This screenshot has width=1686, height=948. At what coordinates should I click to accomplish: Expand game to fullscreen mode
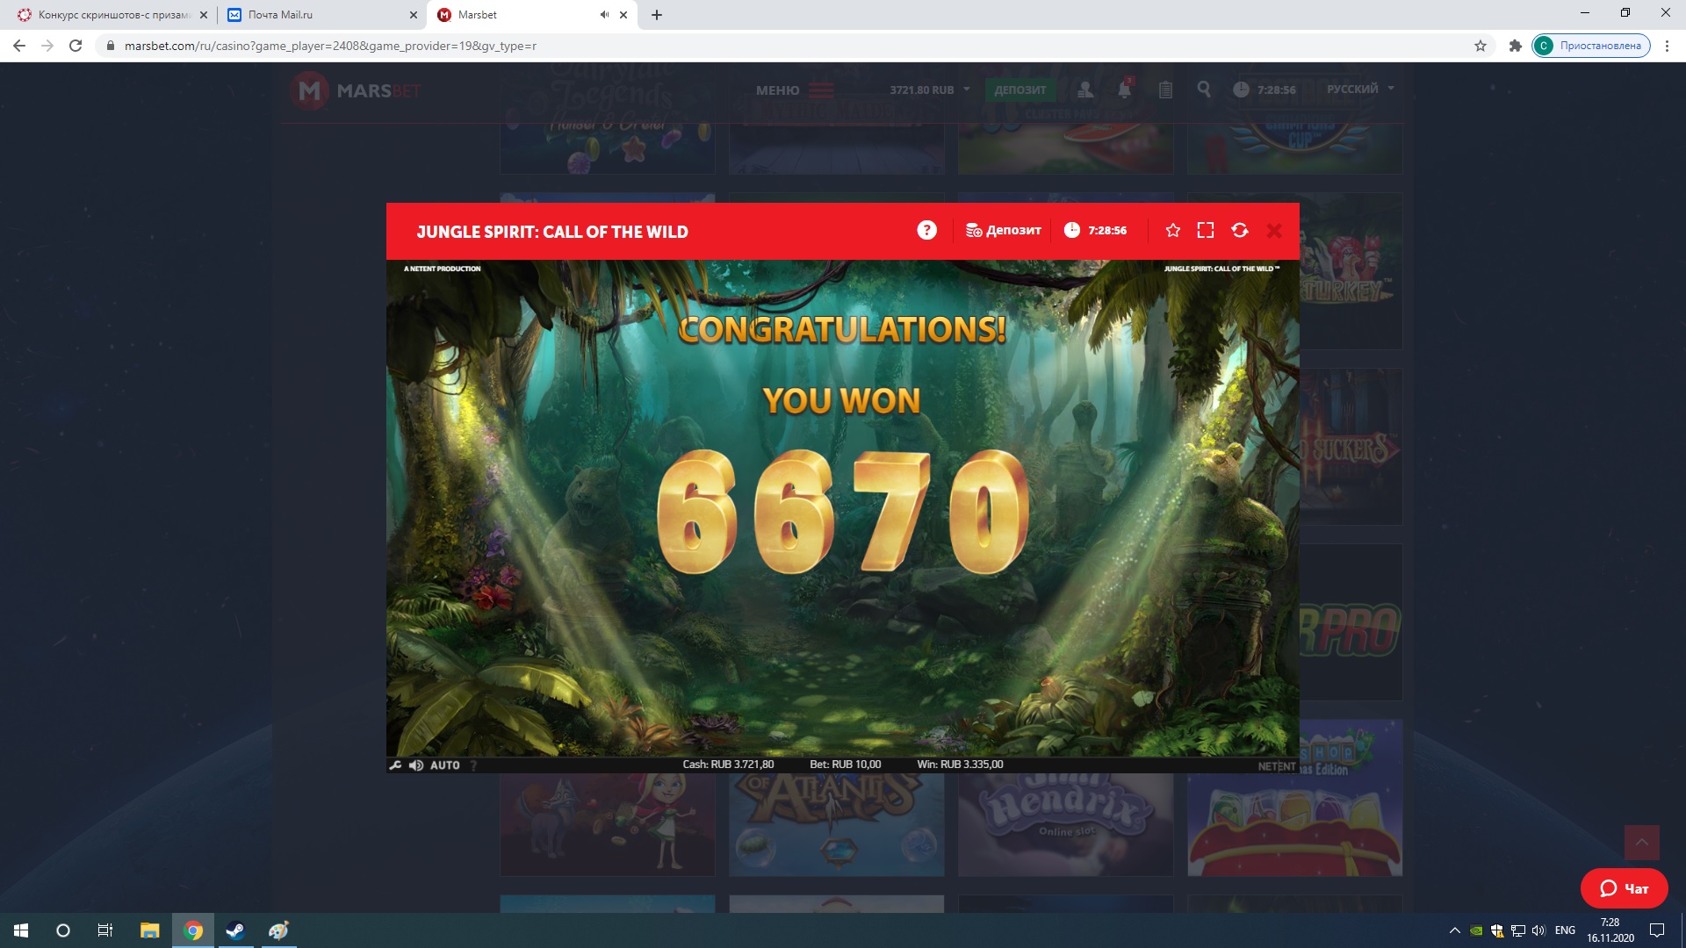point(1206,230)
